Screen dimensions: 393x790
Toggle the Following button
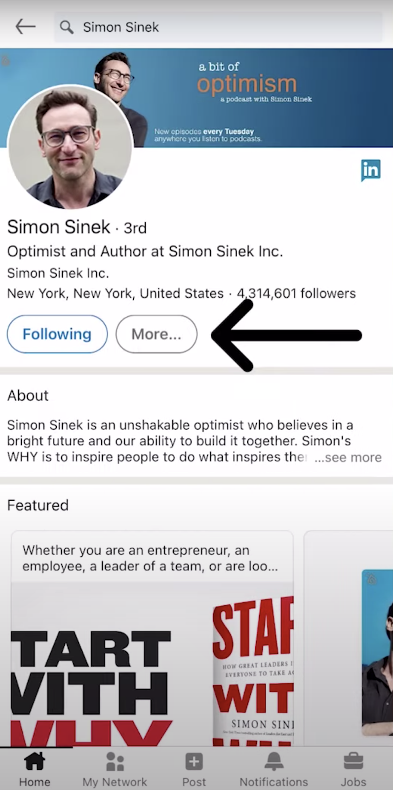(x=57, y=334)
